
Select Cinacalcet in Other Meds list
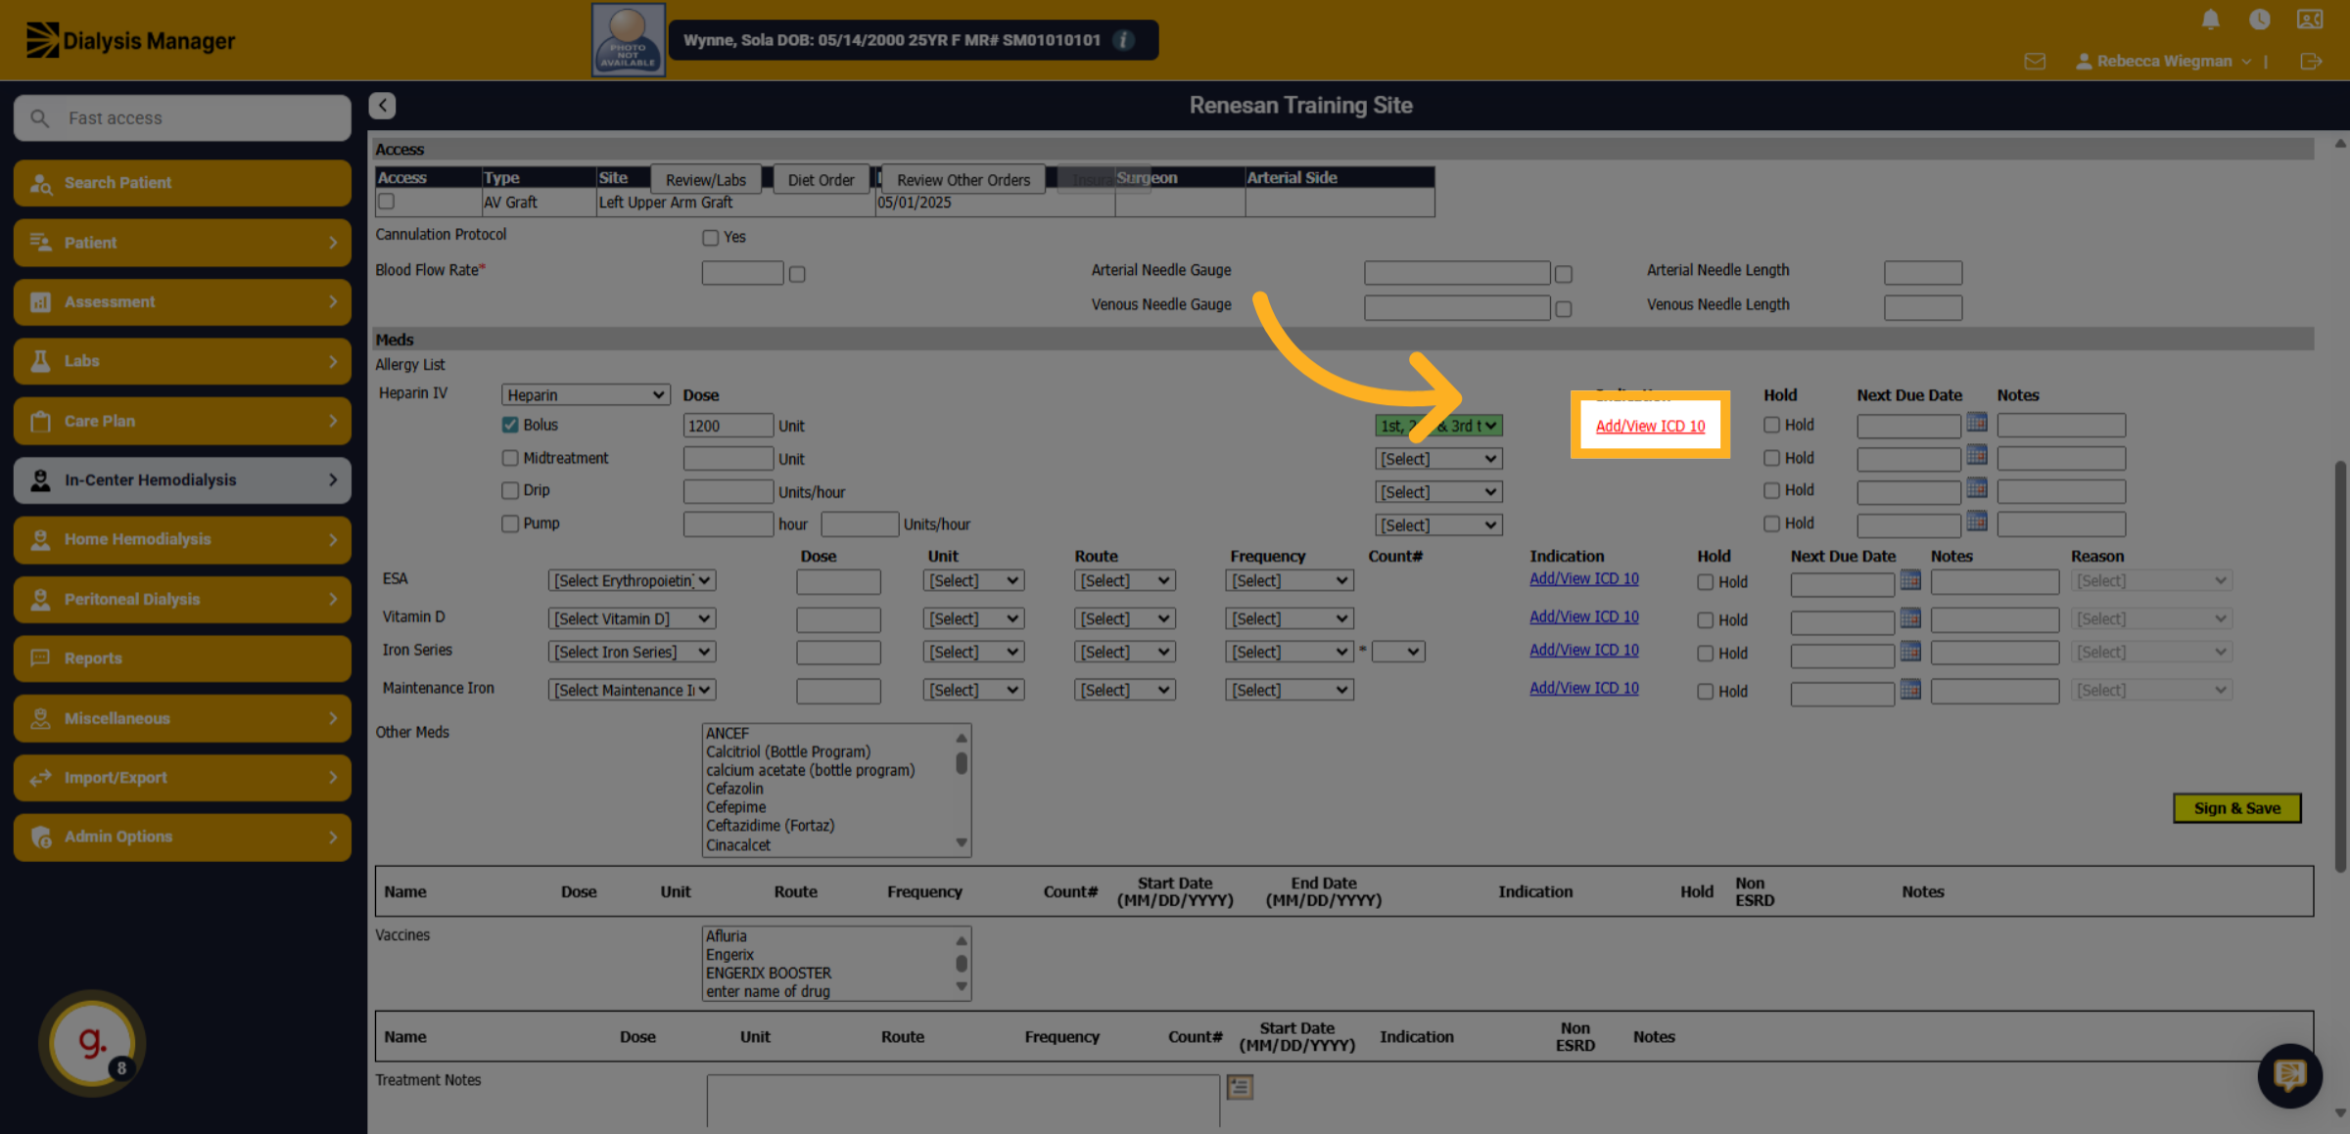tap(738, 845)
